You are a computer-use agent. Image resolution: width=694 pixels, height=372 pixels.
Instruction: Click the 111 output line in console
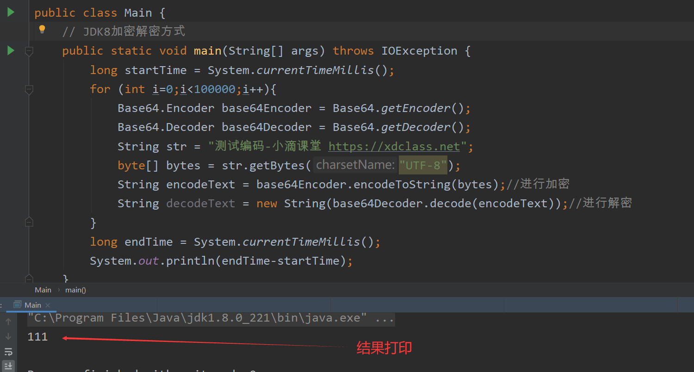[x=37, y=336]
